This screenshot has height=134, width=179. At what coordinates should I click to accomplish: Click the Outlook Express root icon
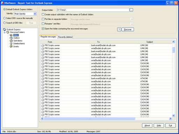[5, 29]
